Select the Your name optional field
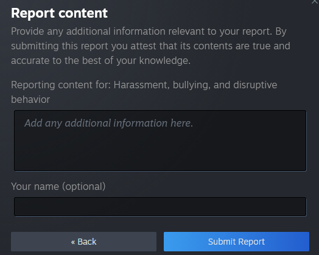Viewport: 319px width, 255px height. pos(160,206)
